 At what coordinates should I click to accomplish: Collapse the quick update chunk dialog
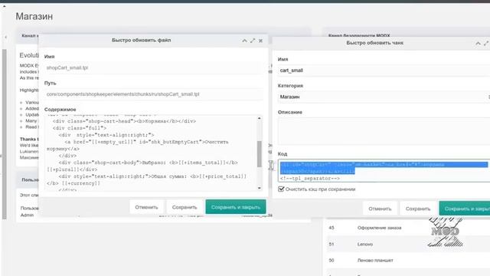(x=478, y=44)
